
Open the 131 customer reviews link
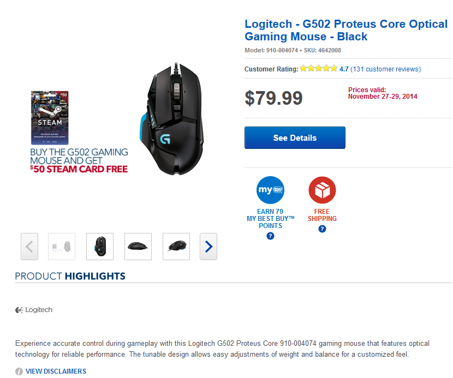pos(386,69)
